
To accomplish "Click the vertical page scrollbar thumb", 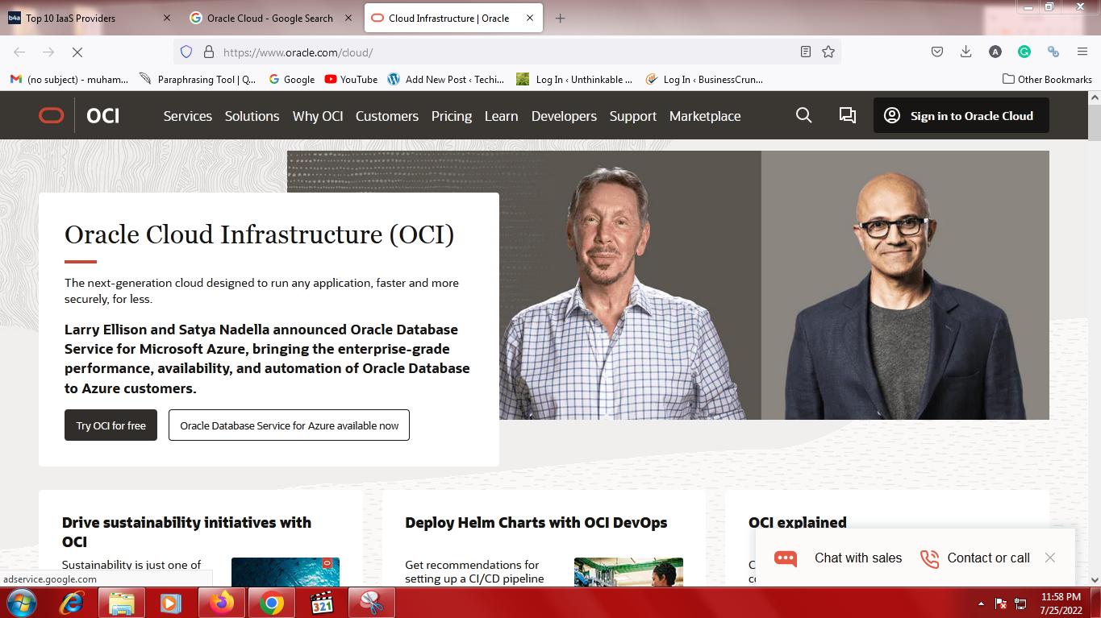I will tap(1095, 122).
